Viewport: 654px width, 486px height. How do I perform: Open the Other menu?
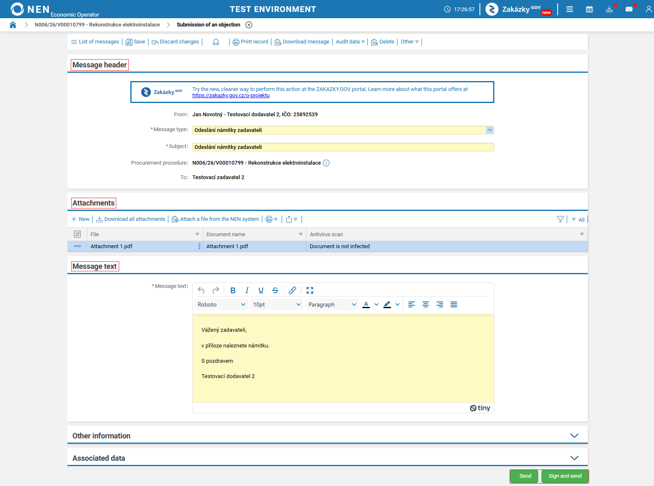410,42
